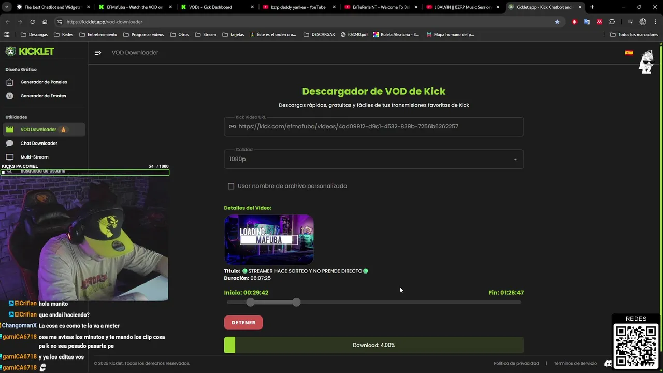Open the Éste es el orden cro... bookmark
663x373 pixels.
(x=273, y=35)
